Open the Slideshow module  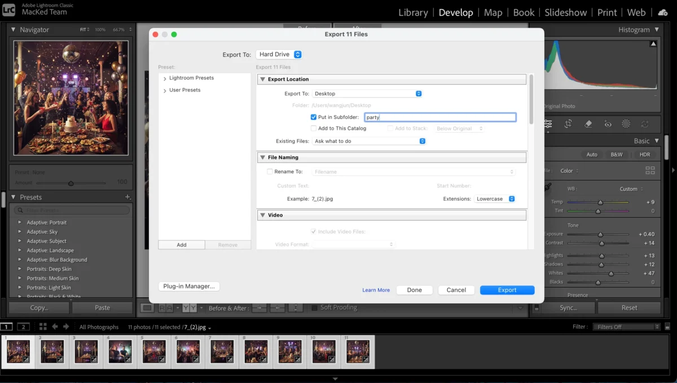[x=565, y=12]
